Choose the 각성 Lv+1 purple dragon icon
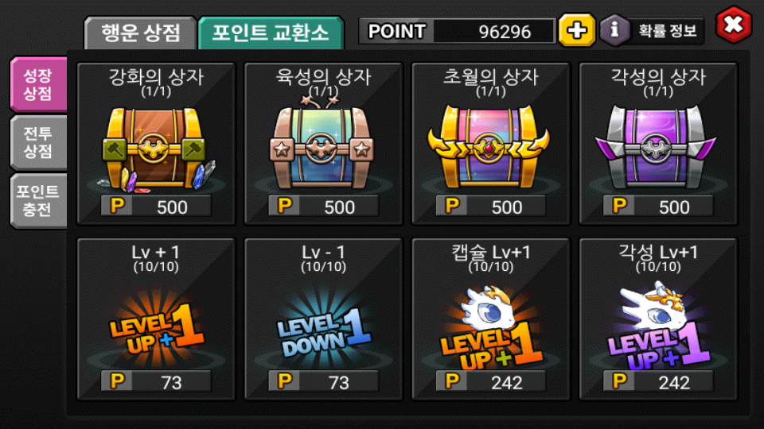The width and height of the screenshot is (764, 429). tap(658, 325)
